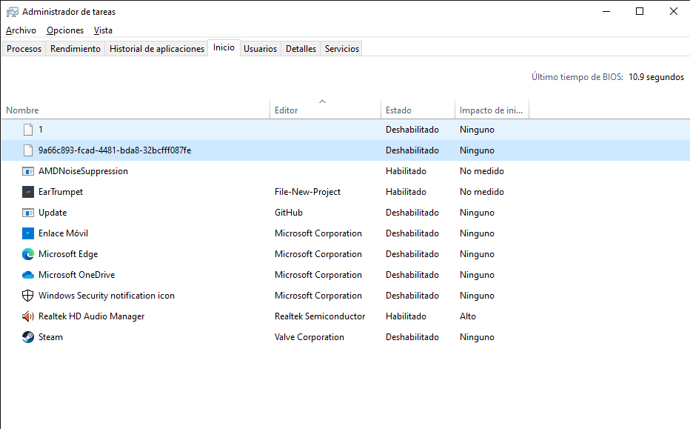This screenshot has width=690, height=429.
Task: Select the startup entry named 1
Action: (41, 130)
